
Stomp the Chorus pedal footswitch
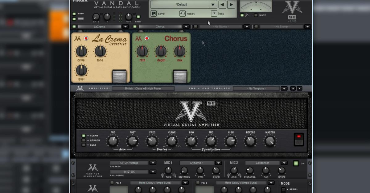click(x=180, y=76)
